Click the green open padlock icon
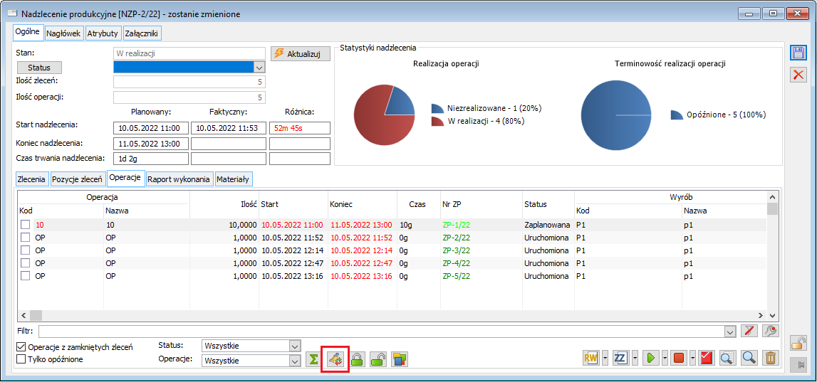 (x=378, y=359)
